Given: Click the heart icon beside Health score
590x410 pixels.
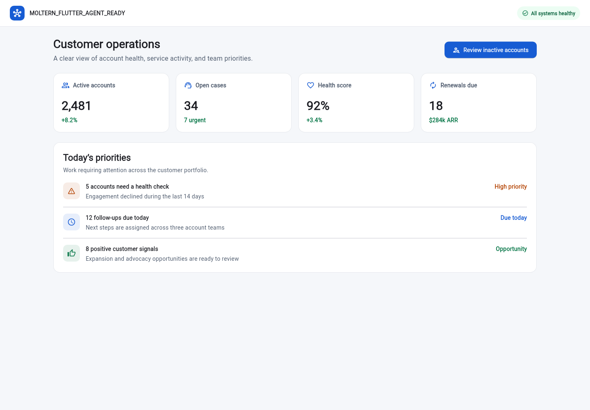Looking at the screenshot, I should coord(311,85).
